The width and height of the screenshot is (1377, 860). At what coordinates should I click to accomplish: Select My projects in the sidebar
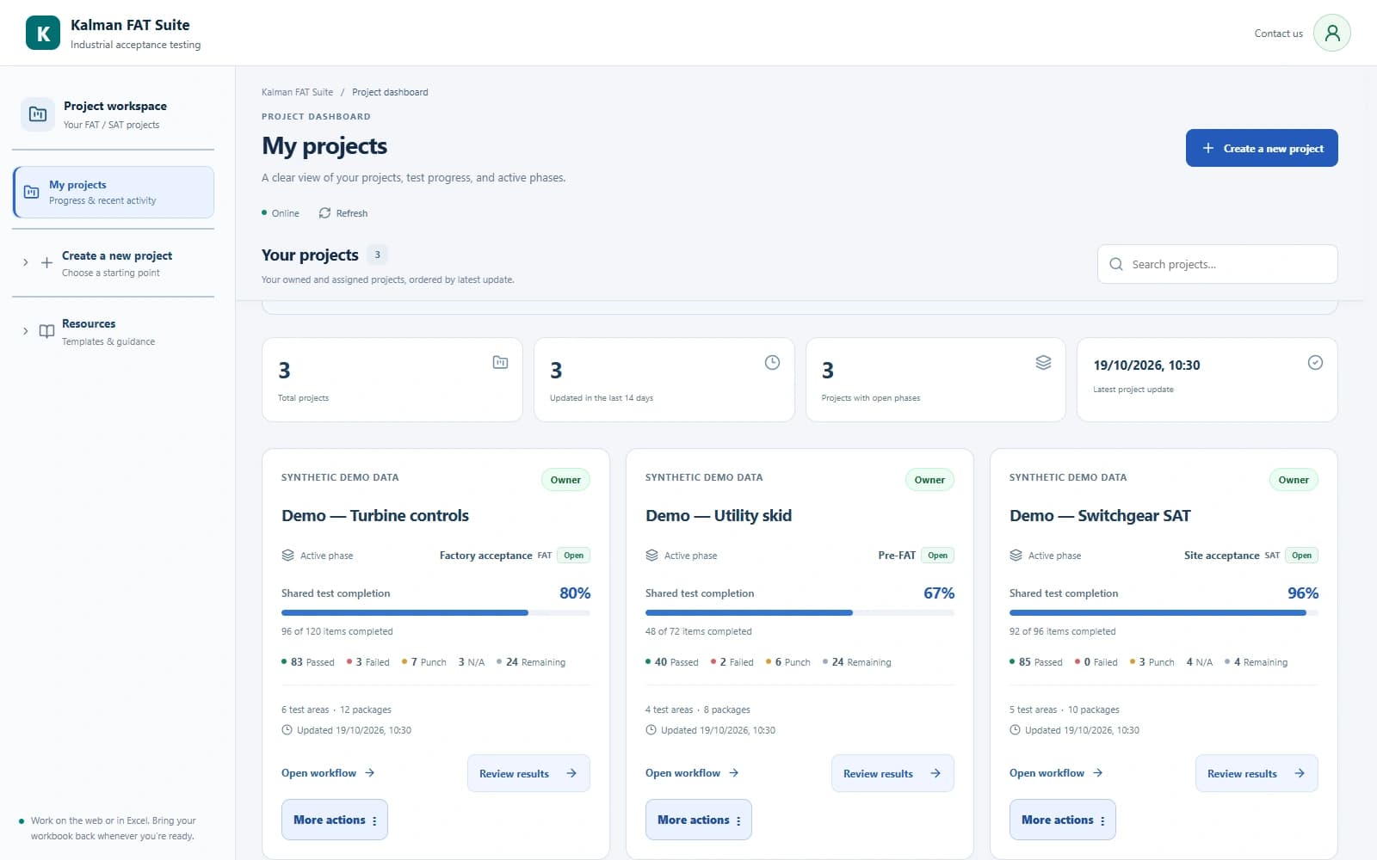tap(114, 192)
